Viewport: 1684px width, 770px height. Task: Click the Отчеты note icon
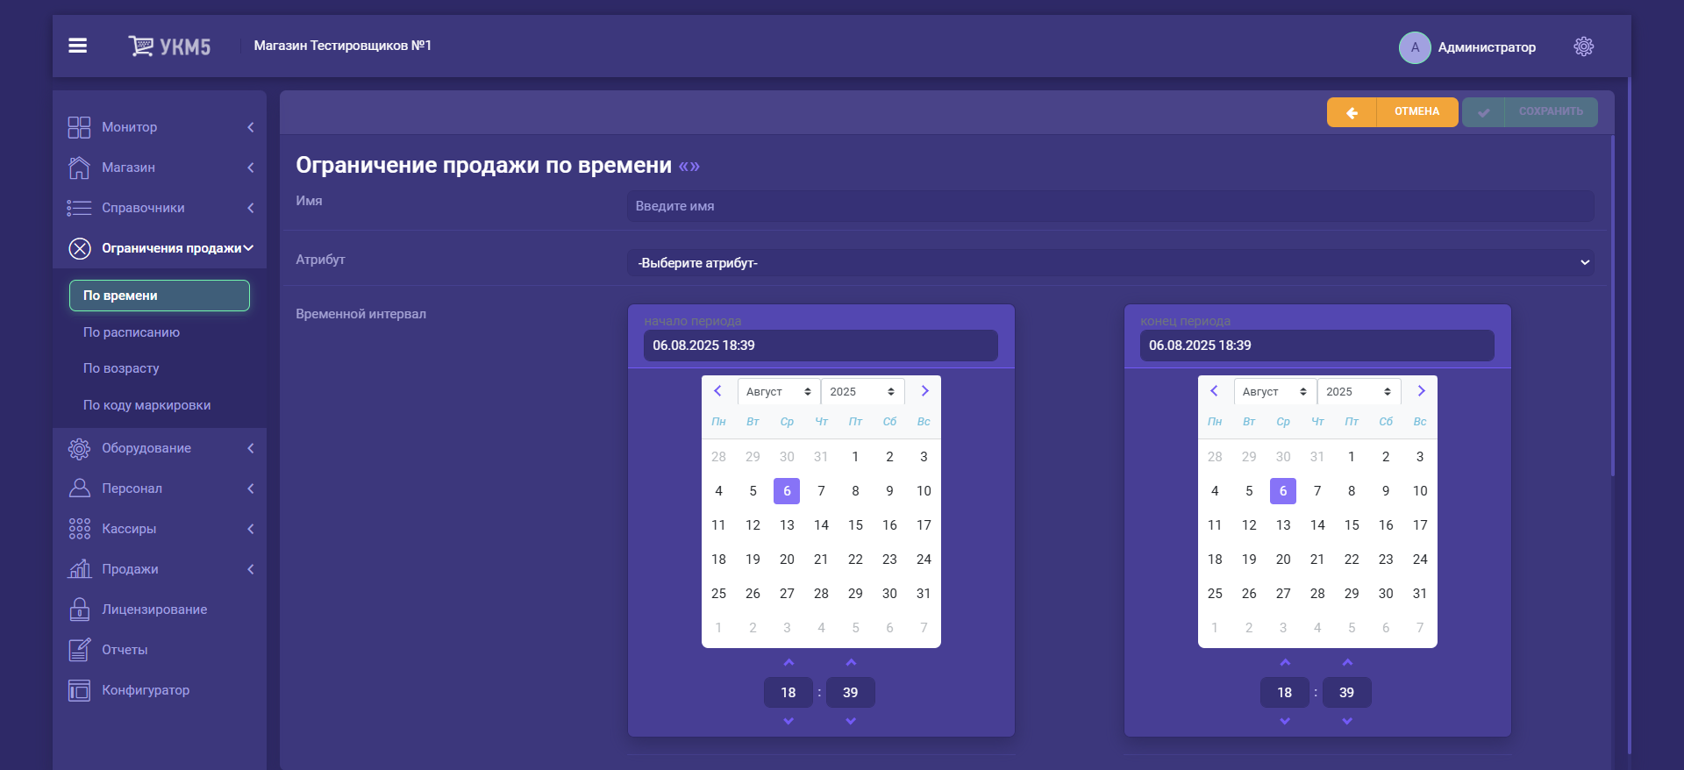79,650
